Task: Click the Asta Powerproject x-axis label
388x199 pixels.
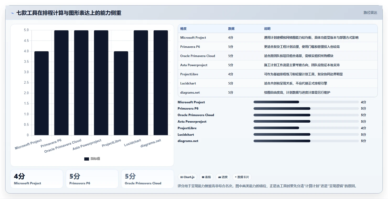Action: click(87, 145)
